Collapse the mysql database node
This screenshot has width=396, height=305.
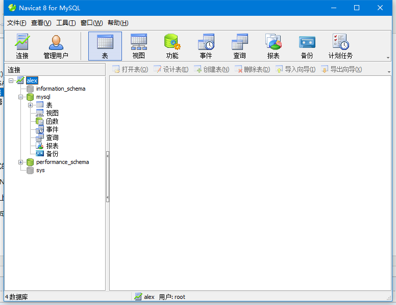tap(21, 97)
